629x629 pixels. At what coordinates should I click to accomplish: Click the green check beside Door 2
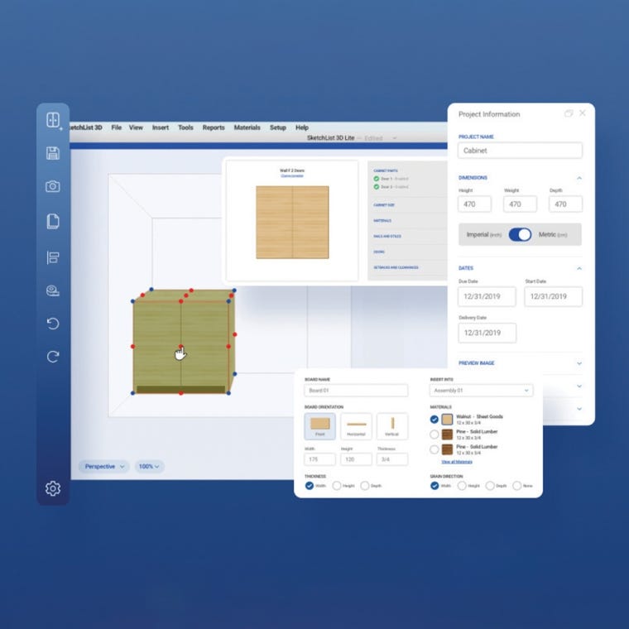(377, 186)
